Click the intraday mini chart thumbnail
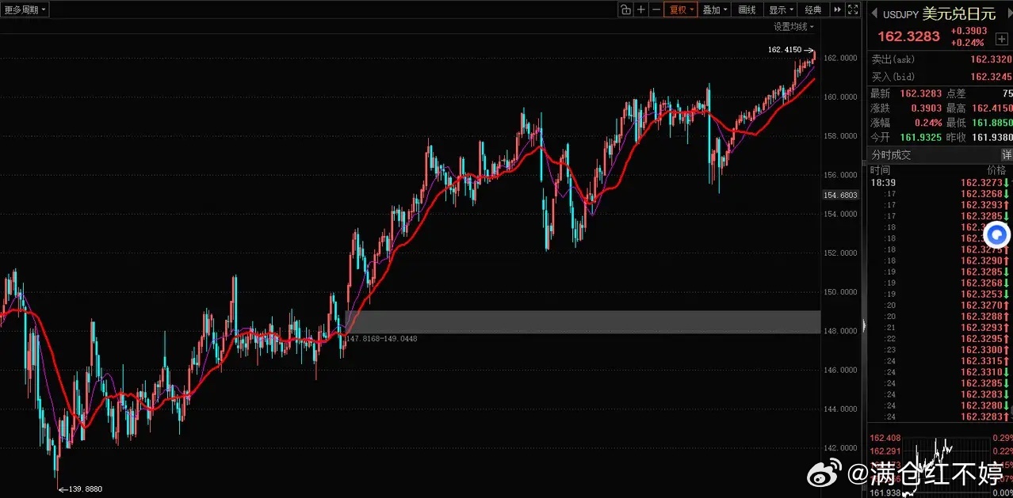Screen dimensions: 1013x498 (939, 464)
